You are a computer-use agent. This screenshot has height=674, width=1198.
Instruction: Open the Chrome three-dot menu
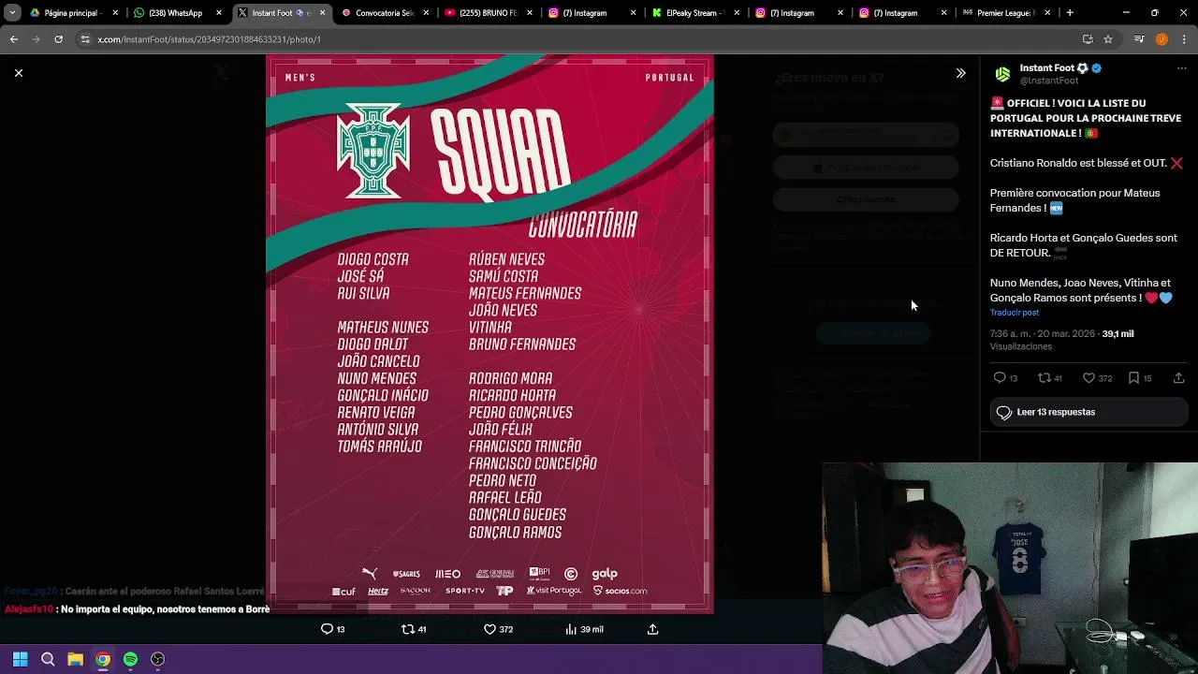[x=1185, y=39]
